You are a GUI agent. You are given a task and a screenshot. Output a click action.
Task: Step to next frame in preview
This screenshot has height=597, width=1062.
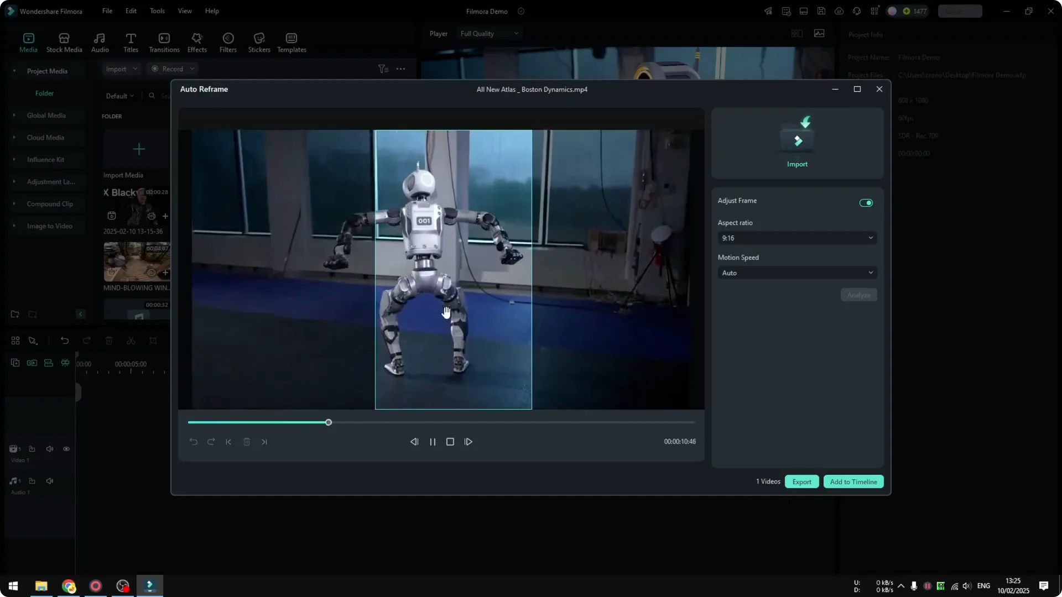(x=468, y=442)
